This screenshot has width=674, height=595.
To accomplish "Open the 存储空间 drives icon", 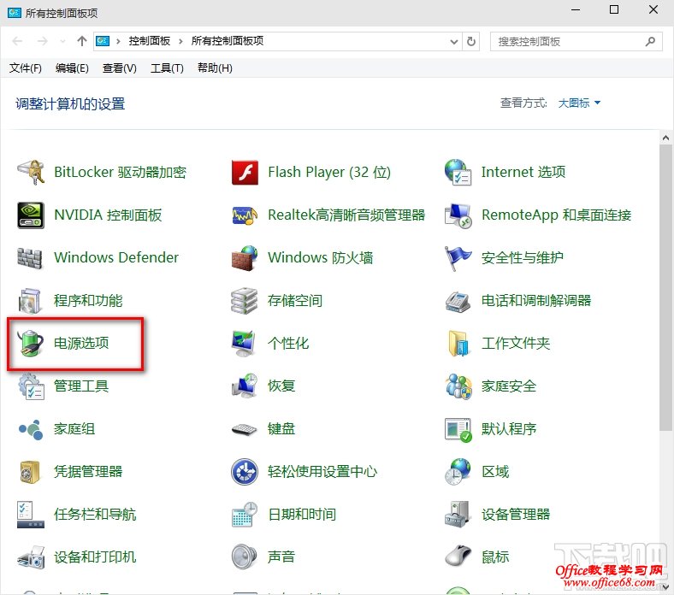I will click(x=244, y=300).
